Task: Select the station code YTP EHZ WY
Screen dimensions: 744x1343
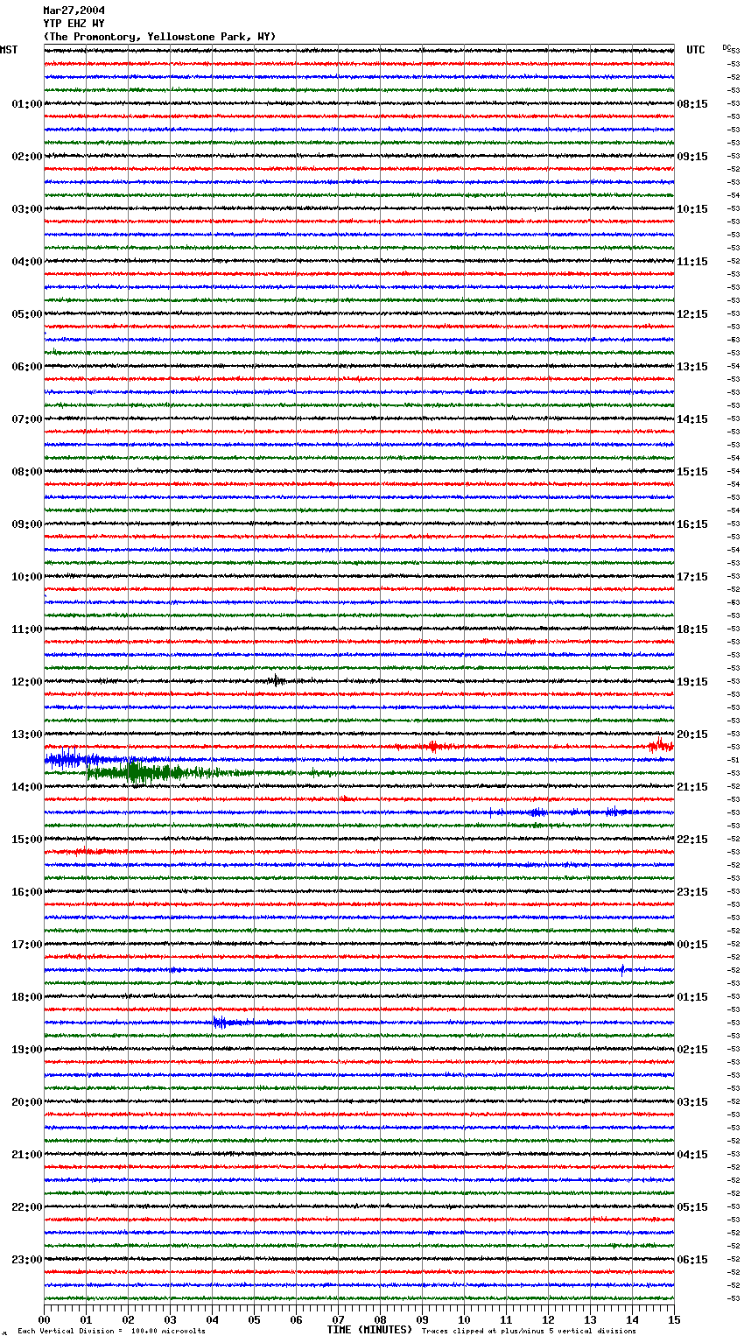Action: [74, 24]
